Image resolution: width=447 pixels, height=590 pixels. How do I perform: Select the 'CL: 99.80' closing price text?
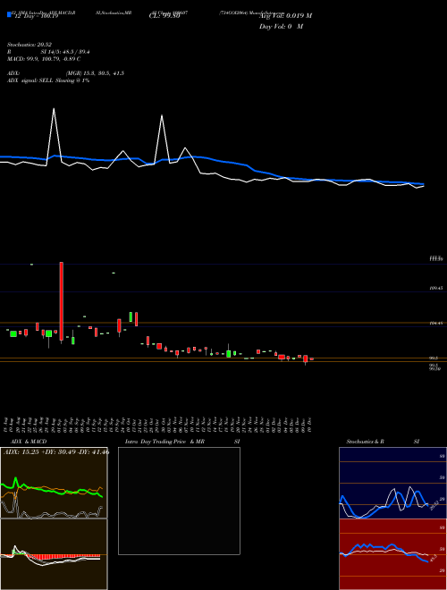(x=164, y=16)
